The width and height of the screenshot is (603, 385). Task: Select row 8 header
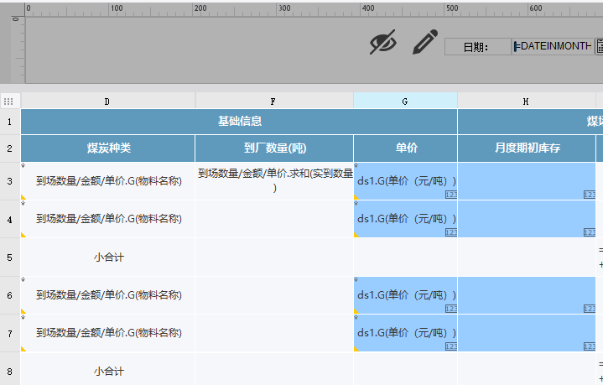tap(10, 369)
